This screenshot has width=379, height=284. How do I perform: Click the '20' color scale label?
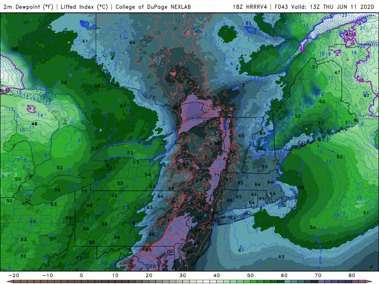coord(149,275)
